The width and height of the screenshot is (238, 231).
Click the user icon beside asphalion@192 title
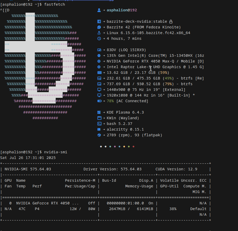[99, 10]
